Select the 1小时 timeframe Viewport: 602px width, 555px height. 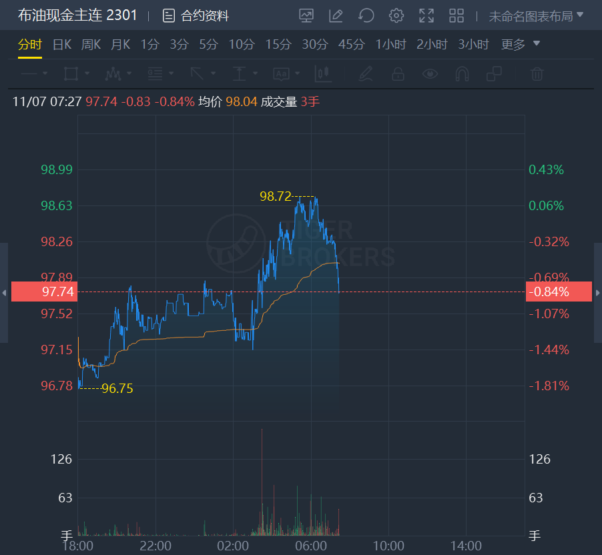tap(390, 45)
